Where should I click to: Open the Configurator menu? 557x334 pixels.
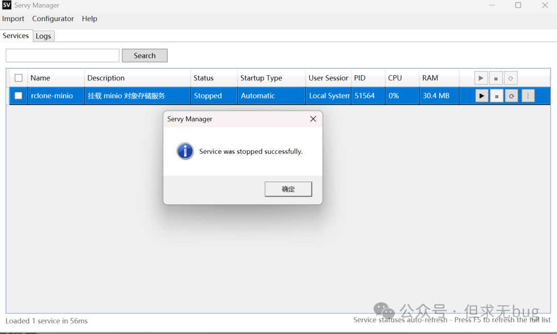click(x=53, y=19)
